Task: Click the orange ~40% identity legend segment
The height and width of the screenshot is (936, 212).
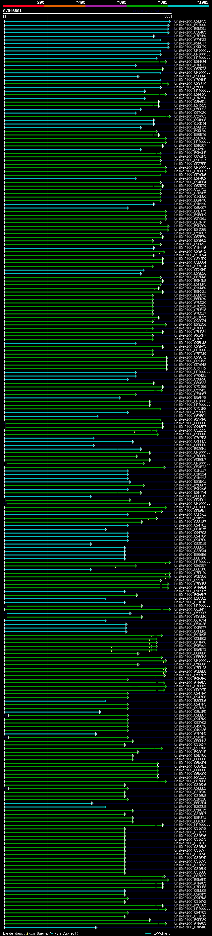Action: [65, 6]
